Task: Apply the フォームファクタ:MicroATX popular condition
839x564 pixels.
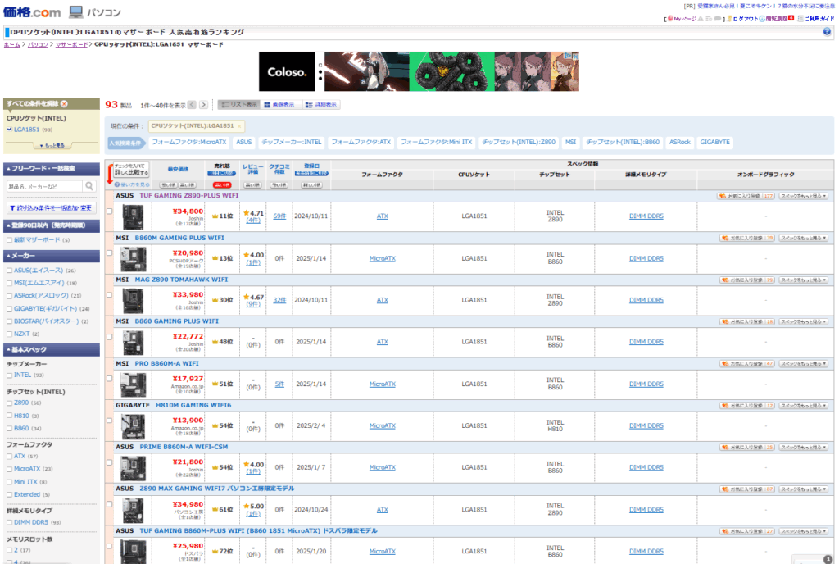Action: tap(189, 143)
